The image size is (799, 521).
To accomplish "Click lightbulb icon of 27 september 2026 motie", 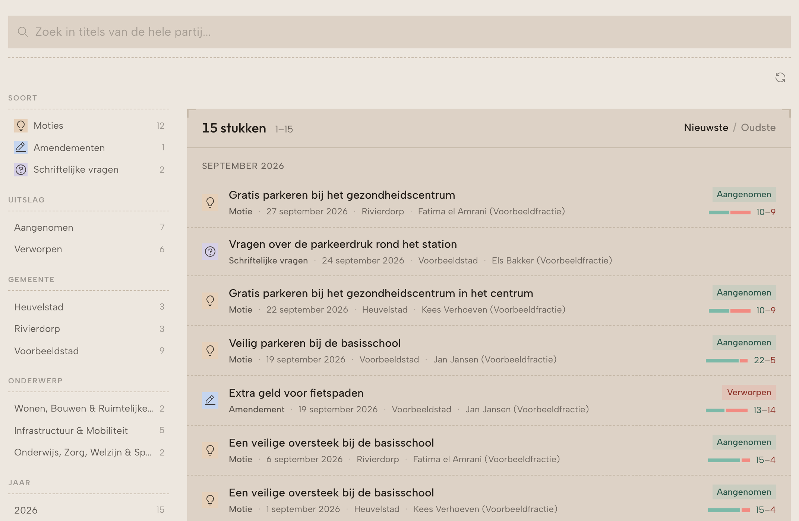I will pos(210,202).
